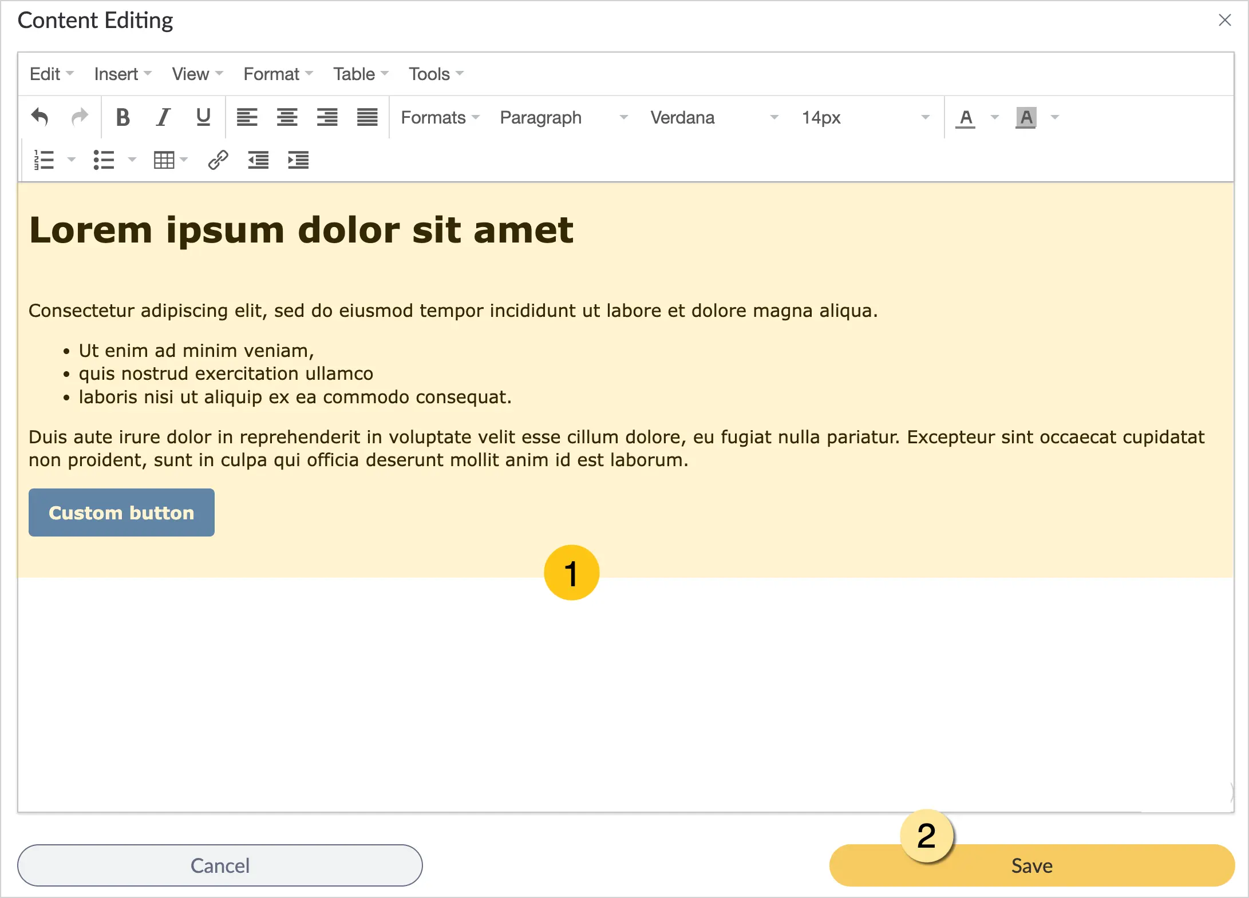This screenshot has height=898, width=1249.
Task: Toggle italic formatting
Action: (x=163, y=117)
